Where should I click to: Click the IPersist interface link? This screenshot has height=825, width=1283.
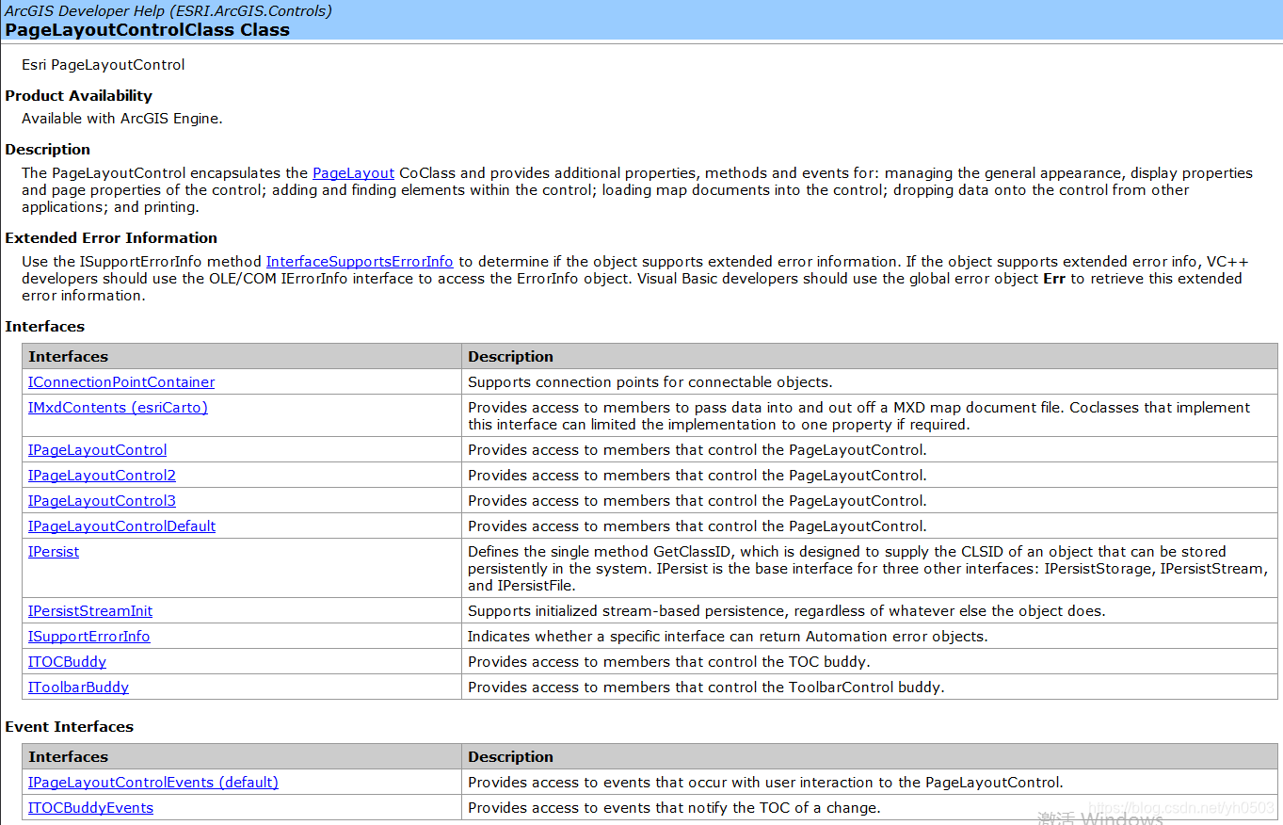coord(54,552)
